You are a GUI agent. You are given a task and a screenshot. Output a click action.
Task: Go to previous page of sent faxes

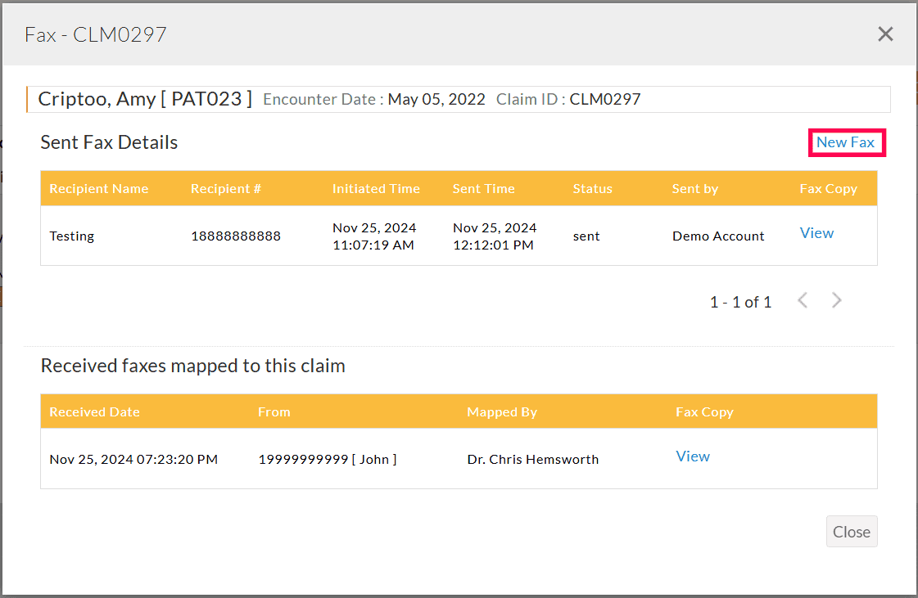point(803,301)
